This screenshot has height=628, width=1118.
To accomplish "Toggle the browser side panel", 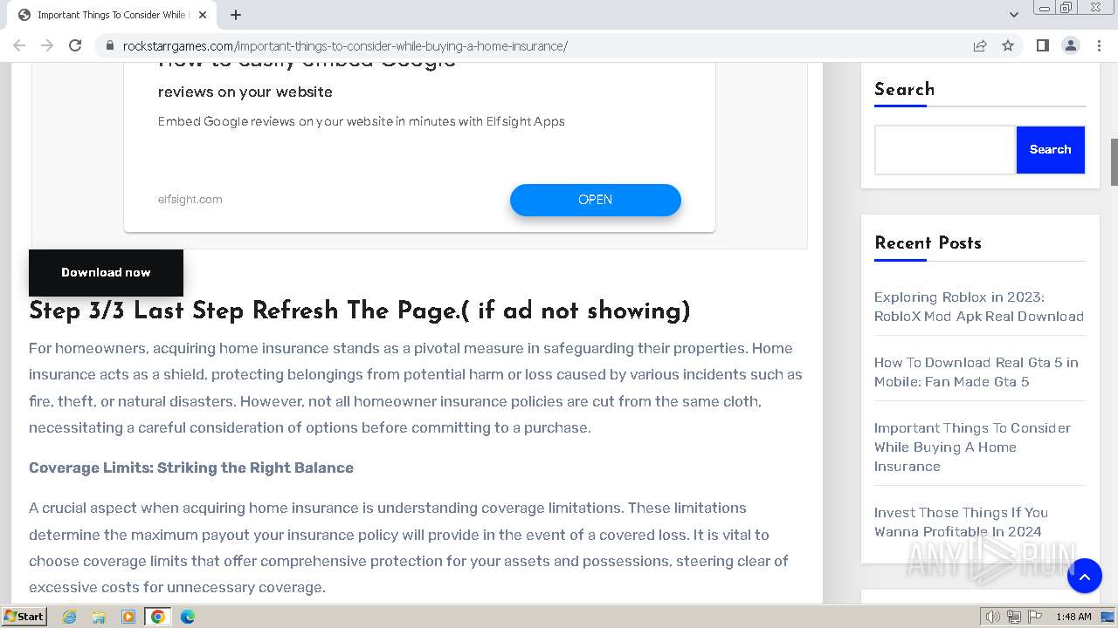I will point(1042,45).
